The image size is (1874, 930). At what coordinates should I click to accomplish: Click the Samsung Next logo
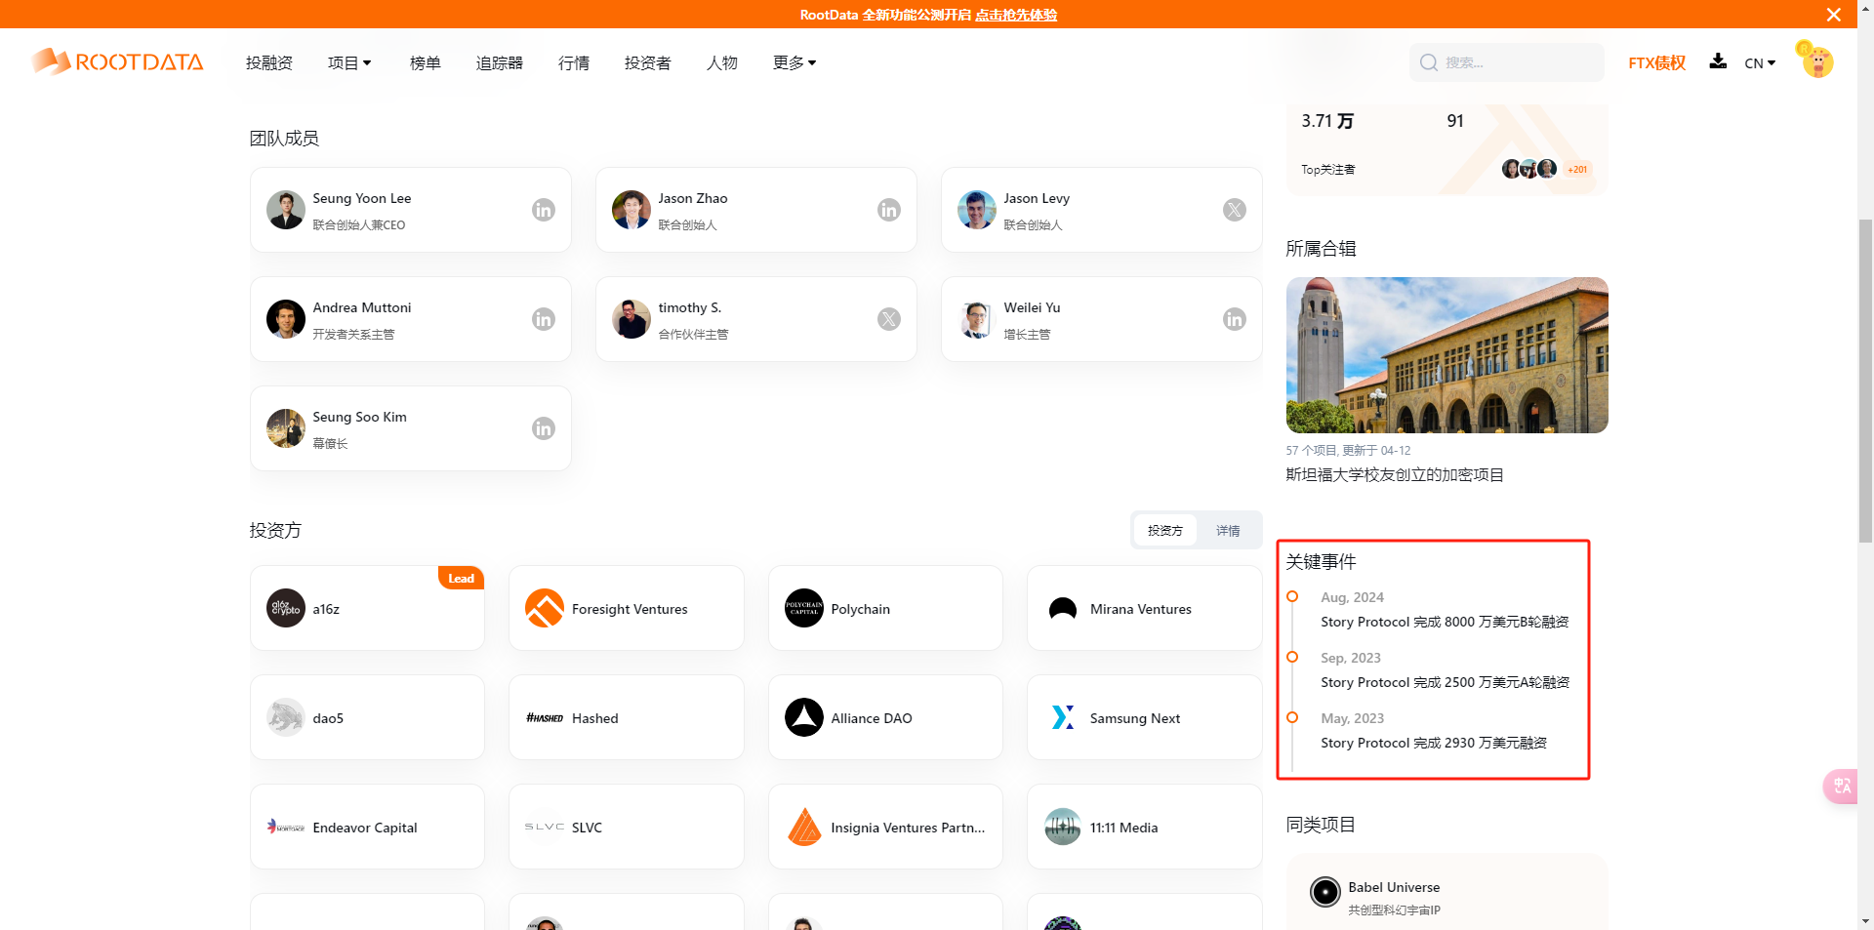(1063, 717)
